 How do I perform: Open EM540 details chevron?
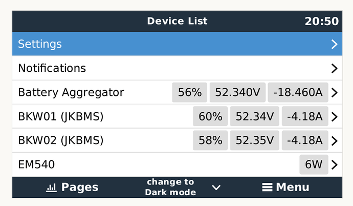[334, 165]
